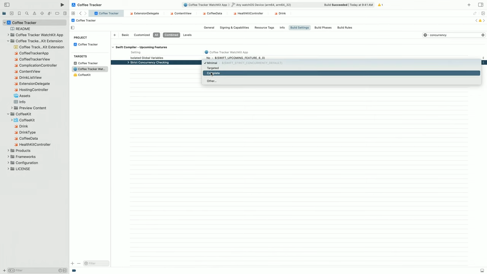Expand the Products folder

8,151
